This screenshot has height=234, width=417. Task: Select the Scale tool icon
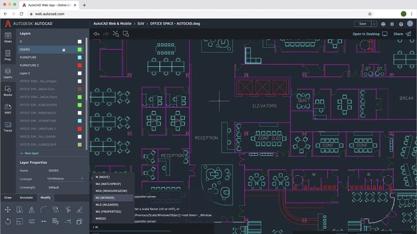click(19, 221)
